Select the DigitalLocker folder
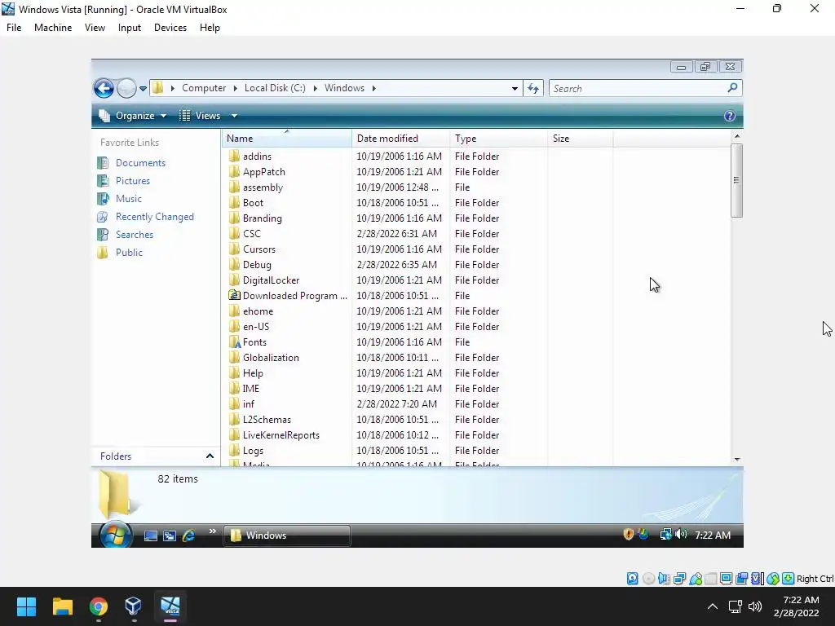This screenshot has height=626, width=835. tap(271, 280)
